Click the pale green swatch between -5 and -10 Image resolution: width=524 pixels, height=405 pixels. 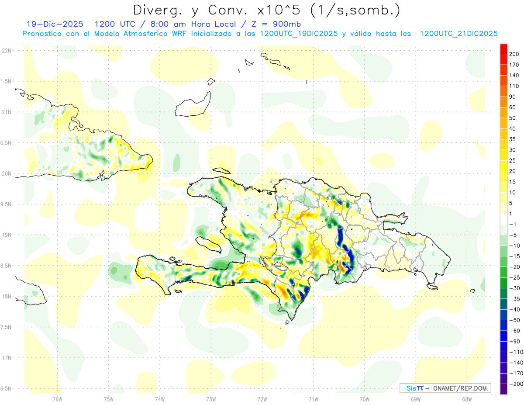[503, 240]
